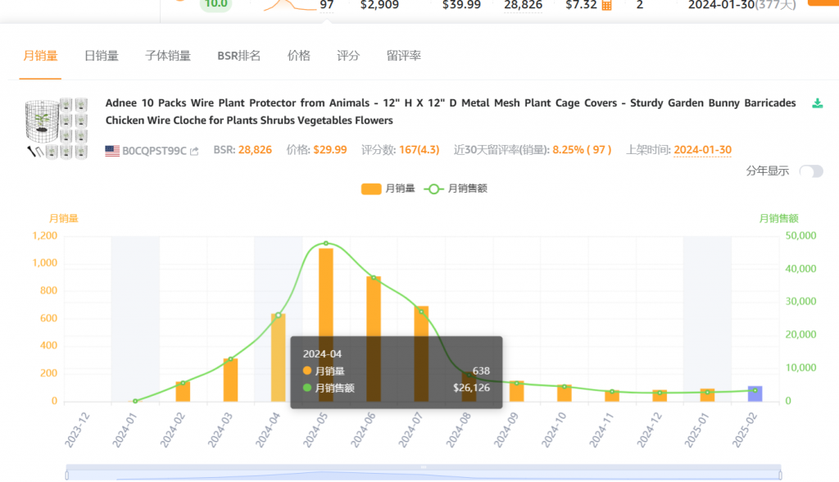Click the orange calculator icon beside $7.32

606,5
